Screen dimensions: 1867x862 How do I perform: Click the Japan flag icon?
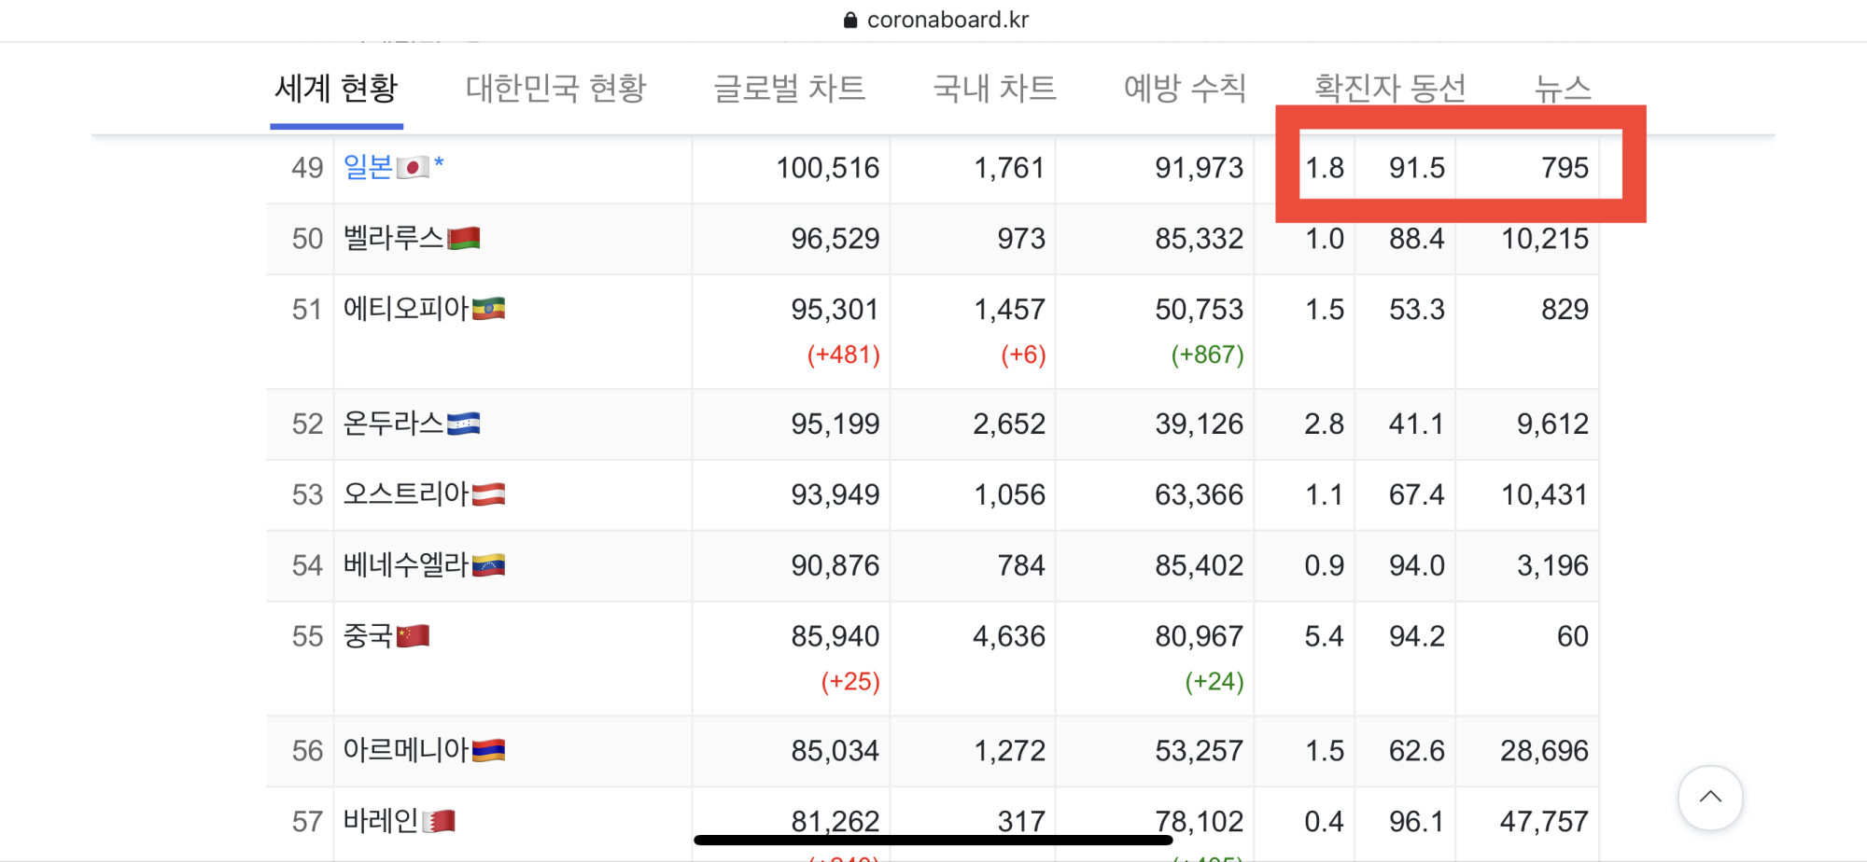pyautogui.click(x=413, y=167)
